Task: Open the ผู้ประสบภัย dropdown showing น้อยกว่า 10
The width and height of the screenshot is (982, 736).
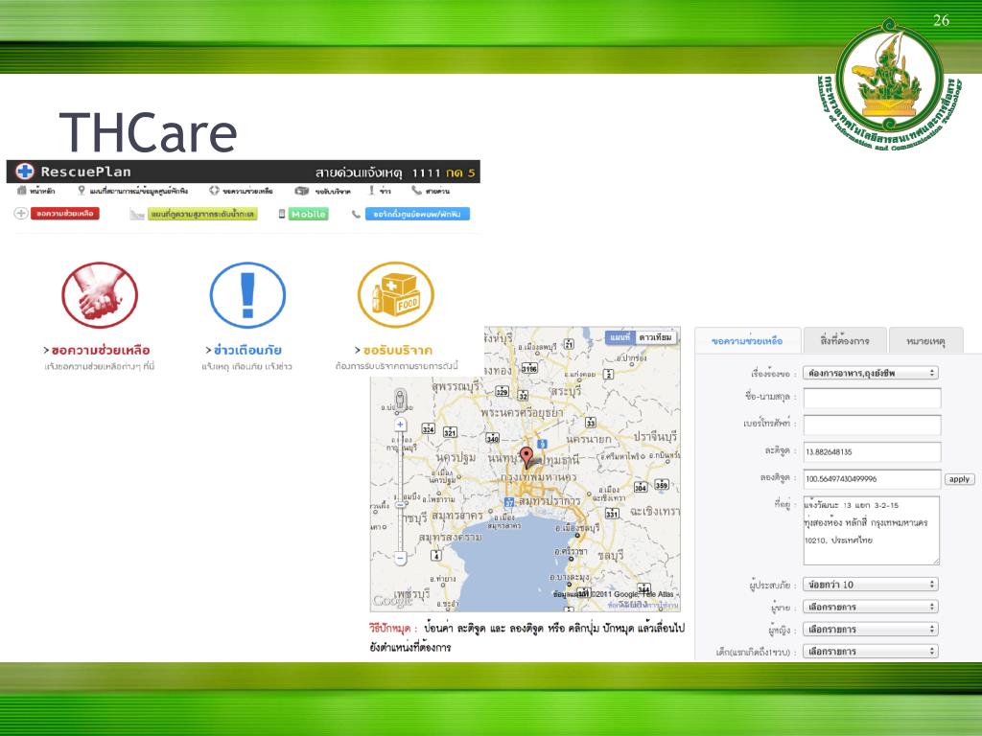Action: point(871,585)
